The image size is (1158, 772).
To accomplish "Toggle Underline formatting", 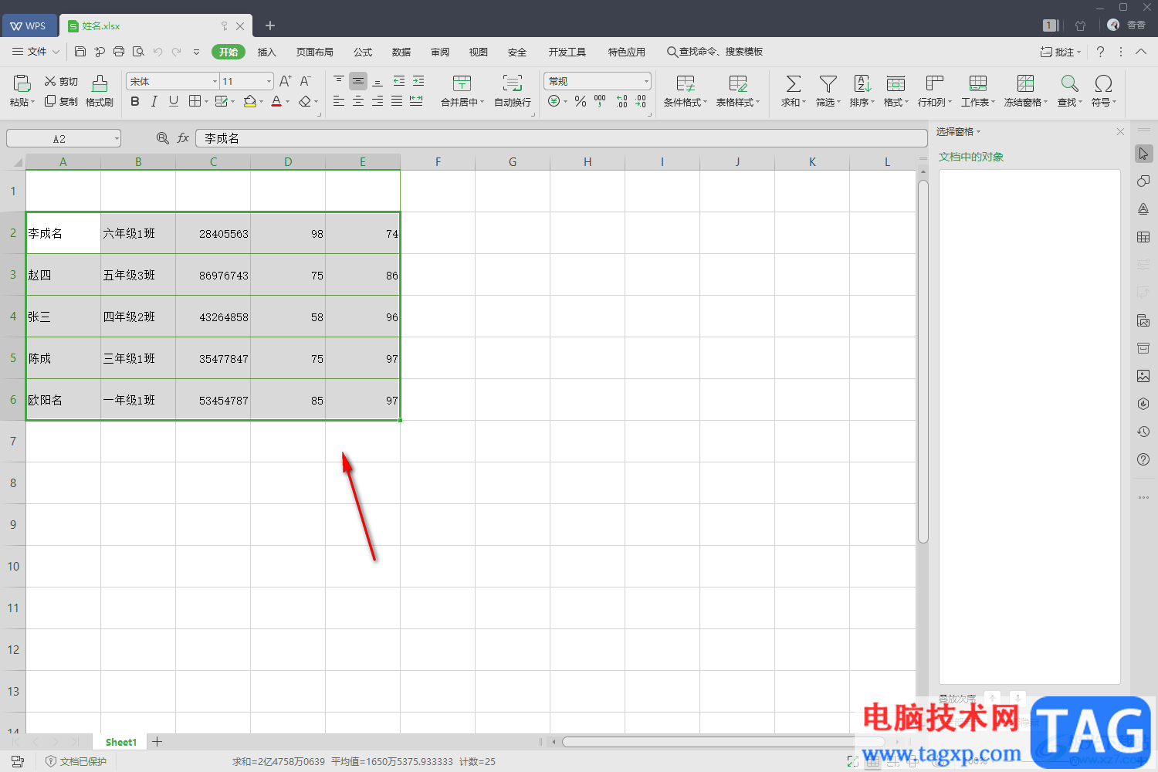I will [x=173, y=101].
